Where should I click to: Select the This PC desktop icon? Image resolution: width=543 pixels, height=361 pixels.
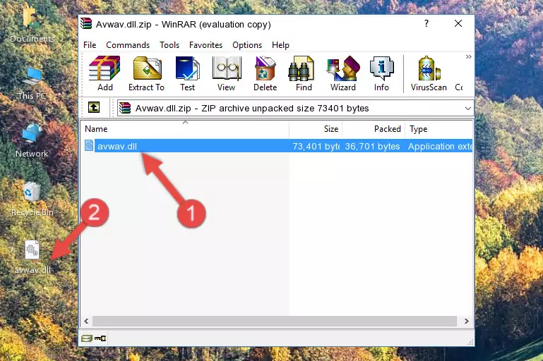32,83
